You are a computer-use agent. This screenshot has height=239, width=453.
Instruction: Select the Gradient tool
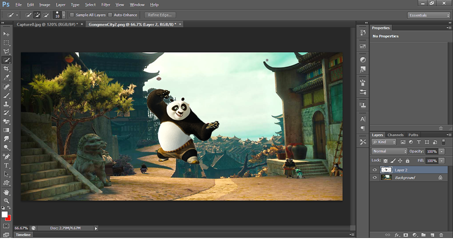point(6,130)
